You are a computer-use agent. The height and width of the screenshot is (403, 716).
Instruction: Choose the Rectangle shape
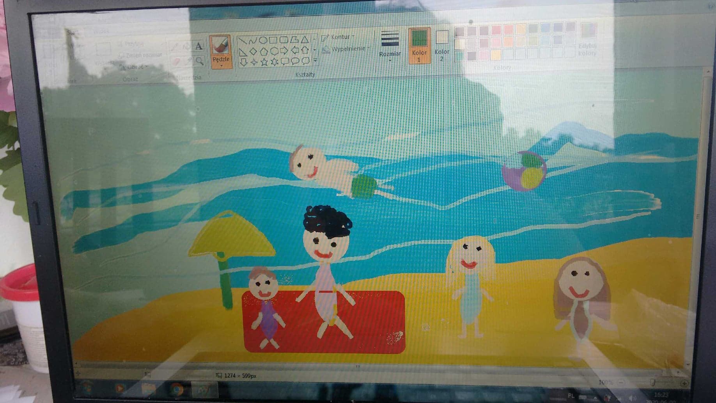pyautogui.click(x=273, y=40)
